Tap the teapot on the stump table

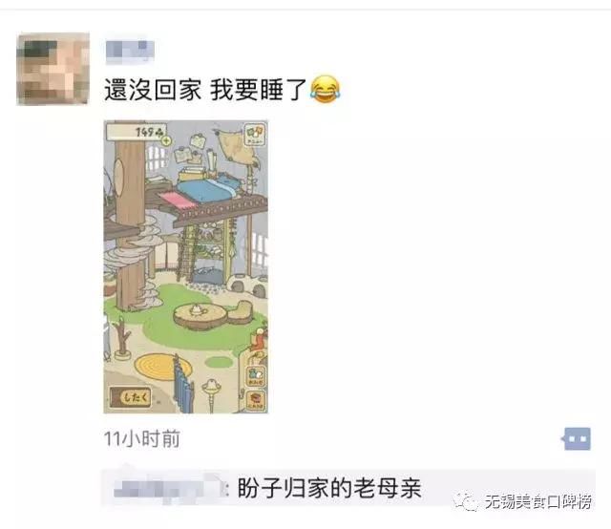coord(199,310)
